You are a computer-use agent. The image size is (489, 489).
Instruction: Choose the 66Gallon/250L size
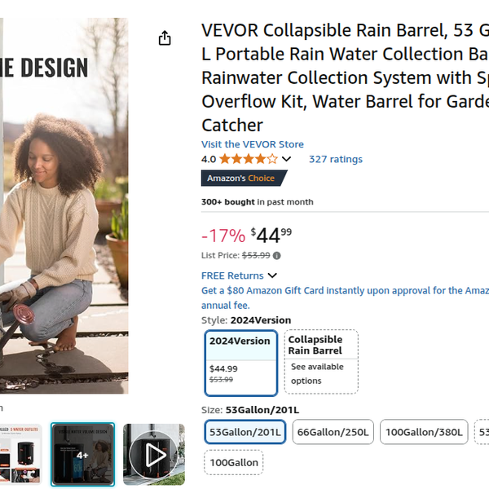coord(333,432)
